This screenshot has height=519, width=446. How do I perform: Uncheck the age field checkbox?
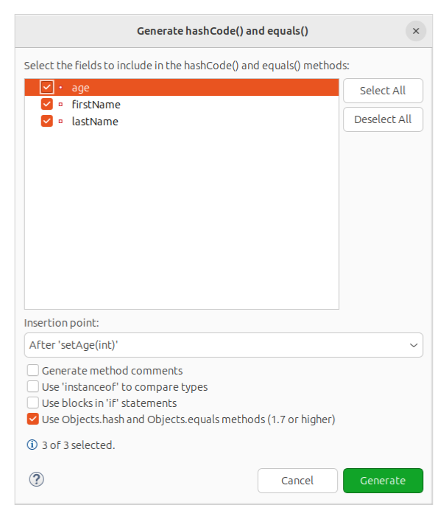point(47,88)
